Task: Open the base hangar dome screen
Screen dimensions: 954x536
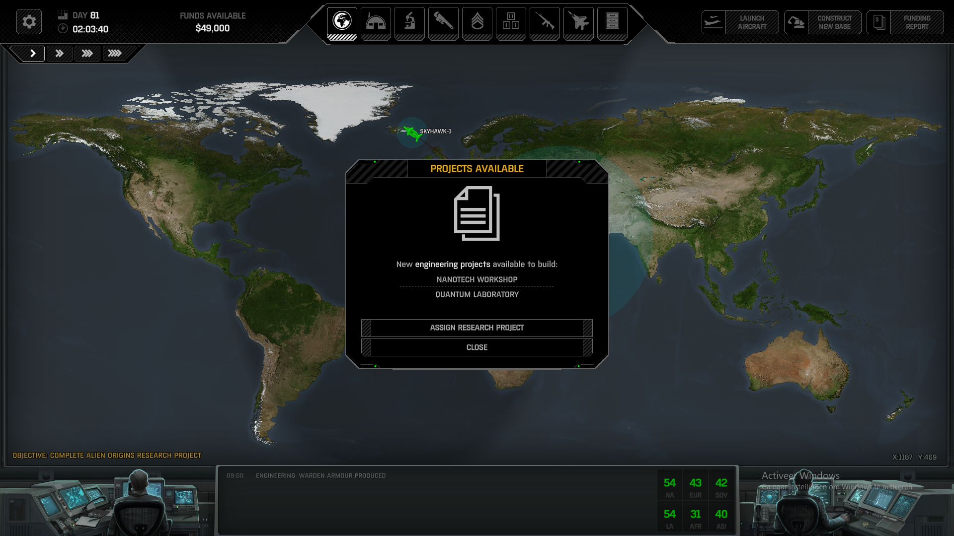Action: [376, 22]
